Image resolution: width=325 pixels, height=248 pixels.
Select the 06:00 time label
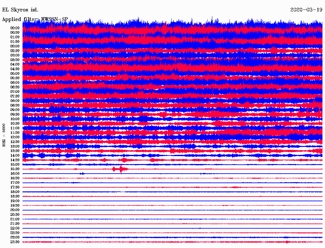click(x=15, y=82)
